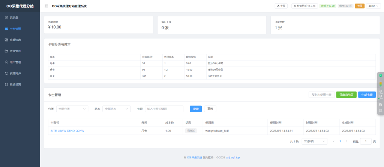Click the 余额: ¥10.00 green tag
The image size is (384, 167).
pyautogui.click(x=328, y=6)
